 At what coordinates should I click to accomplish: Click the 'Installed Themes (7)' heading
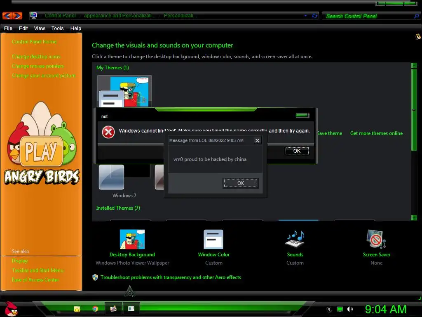point(118,208)
